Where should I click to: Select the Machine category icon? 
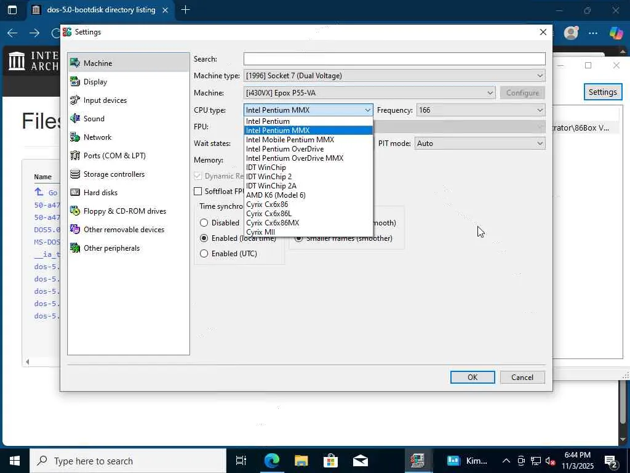pyautogui.click(x=75, y=63)
